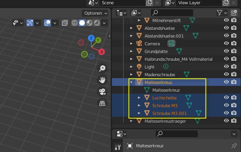The height and width of the screenshot is (152, 241).
Task: Select Halbrundschraube_M4 Vollmaterial object
Action: (178, 59)
